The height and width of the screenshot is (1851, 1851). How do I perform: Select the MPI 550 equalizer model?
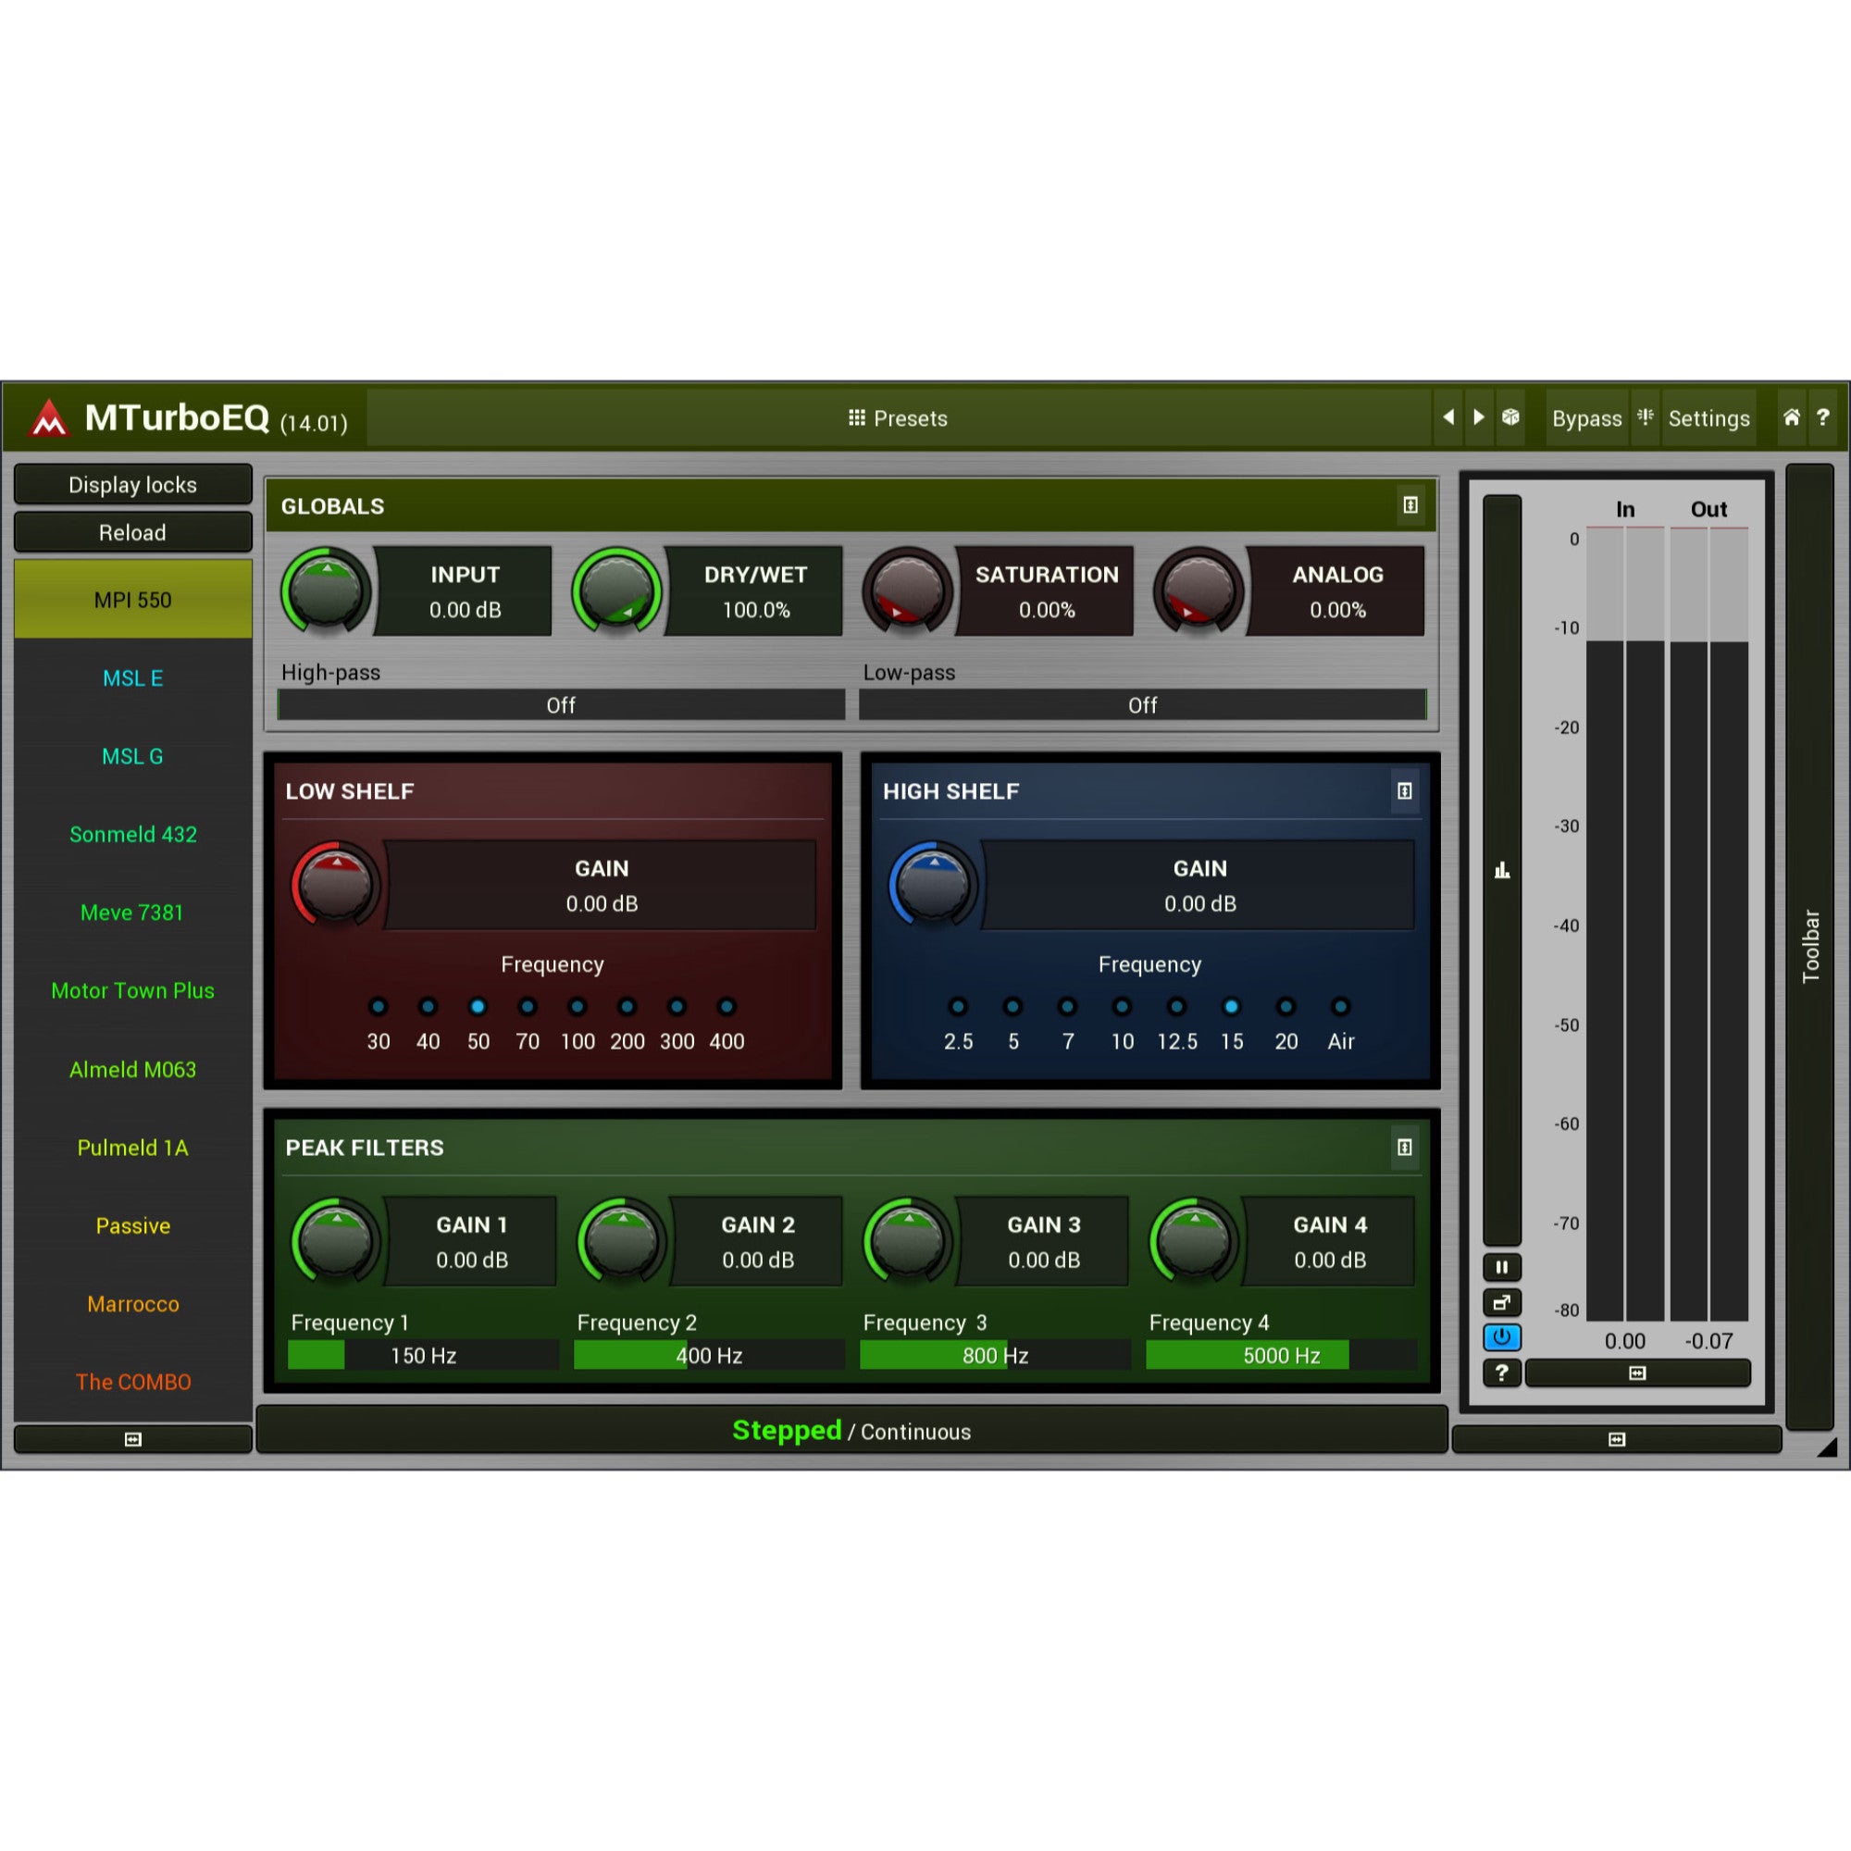[133, 600]
